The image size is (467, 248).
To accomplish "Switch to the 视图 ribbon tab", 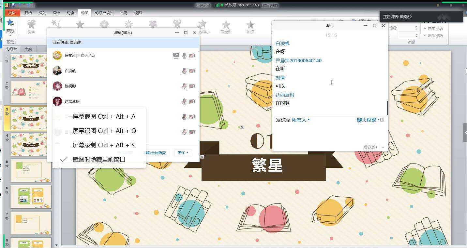I will tap(138, 13).
